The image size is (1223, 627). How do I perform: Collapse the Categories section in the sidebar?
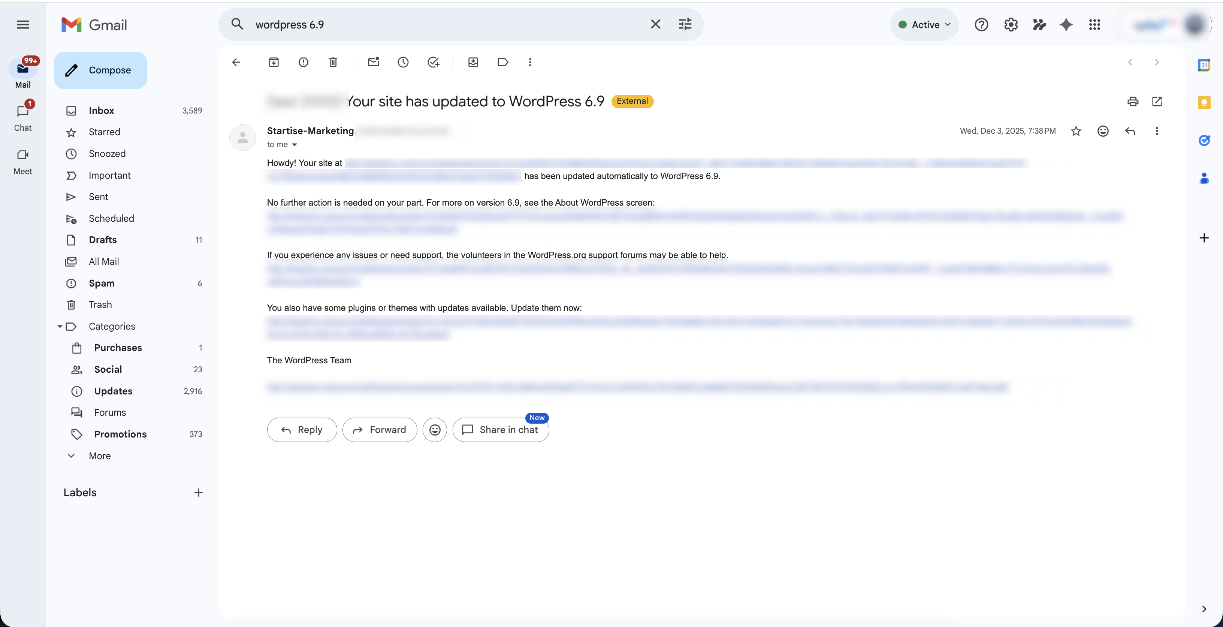click(60, 327)
